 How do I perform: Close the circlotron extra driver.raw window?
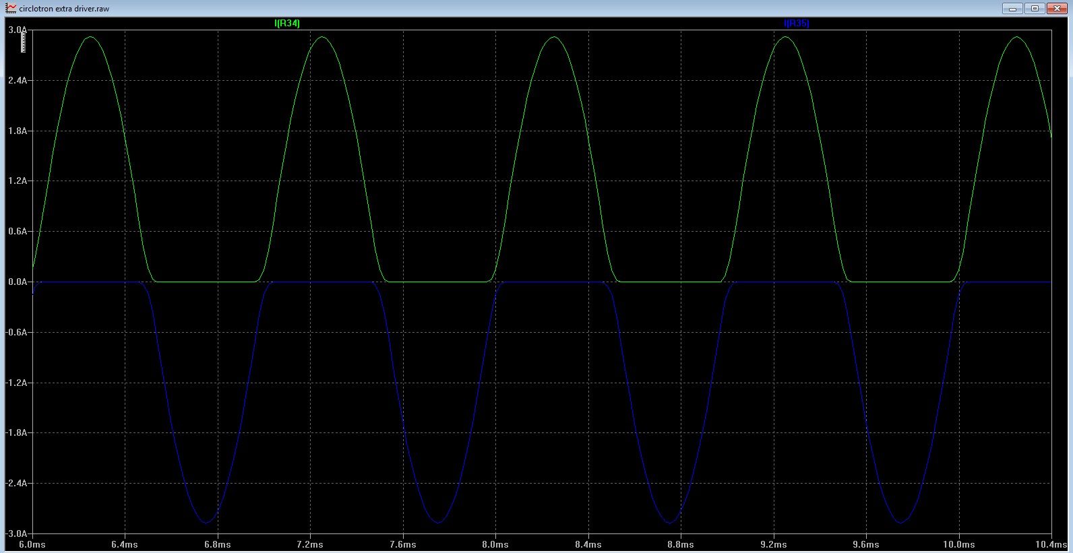click(1057, 9)
